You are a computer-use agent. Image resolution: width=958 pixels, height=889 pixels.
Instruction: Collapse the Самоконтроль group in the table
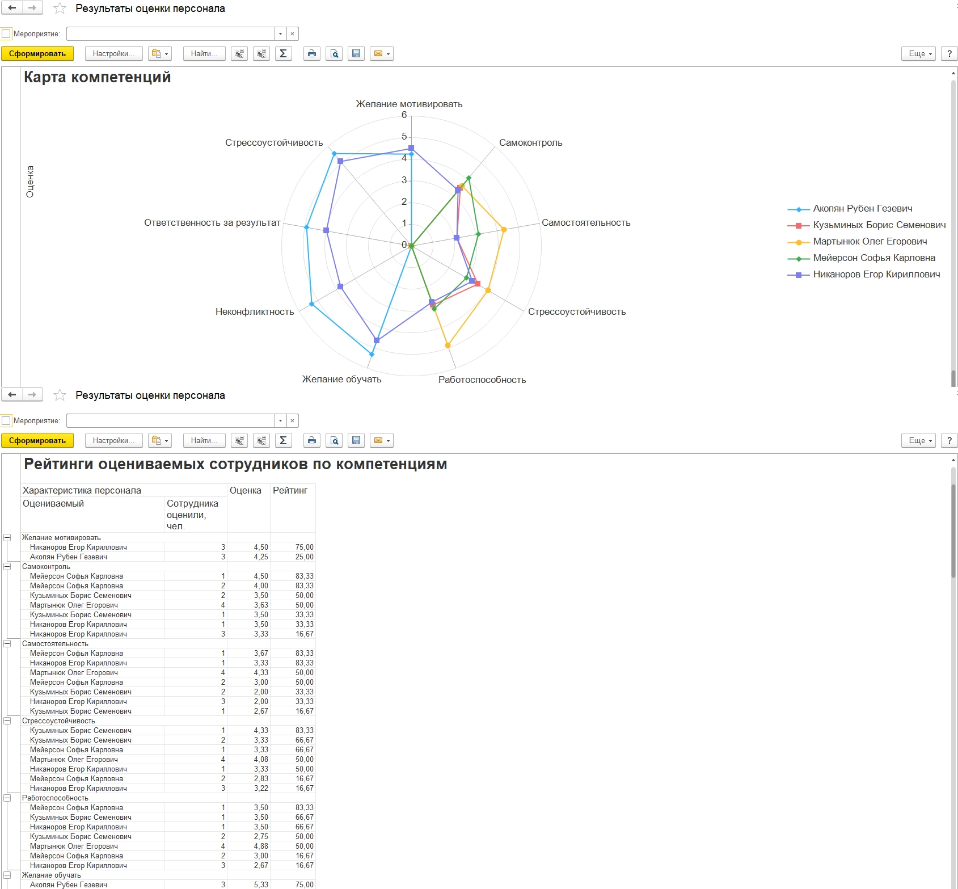[x=7, y=566]
